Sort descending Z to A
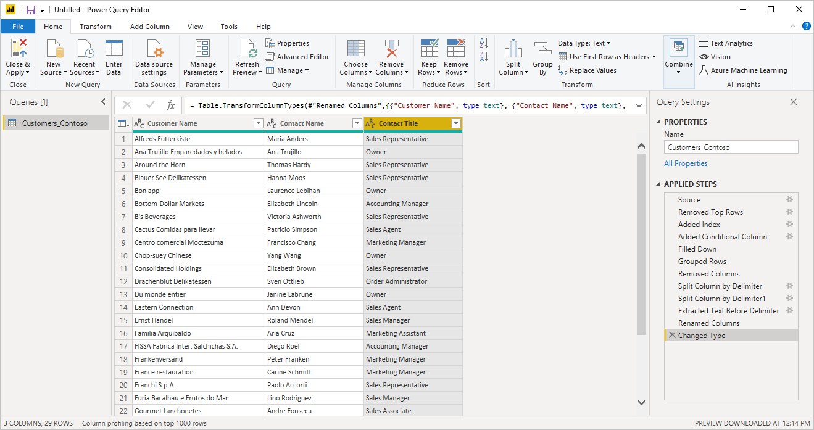Image resolution: width=814 pixels, height=430 pixels. (x=484, y=57)
